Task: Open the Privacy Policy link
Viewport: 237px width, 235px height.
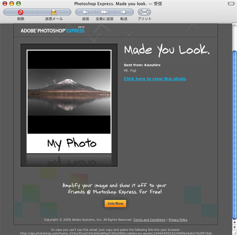Action: pos(178,220)
